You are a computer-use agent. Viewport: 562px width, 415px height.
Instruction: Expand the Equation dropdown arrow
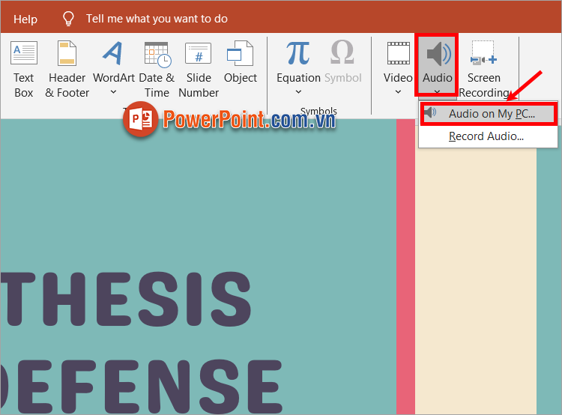click(298, 92)
